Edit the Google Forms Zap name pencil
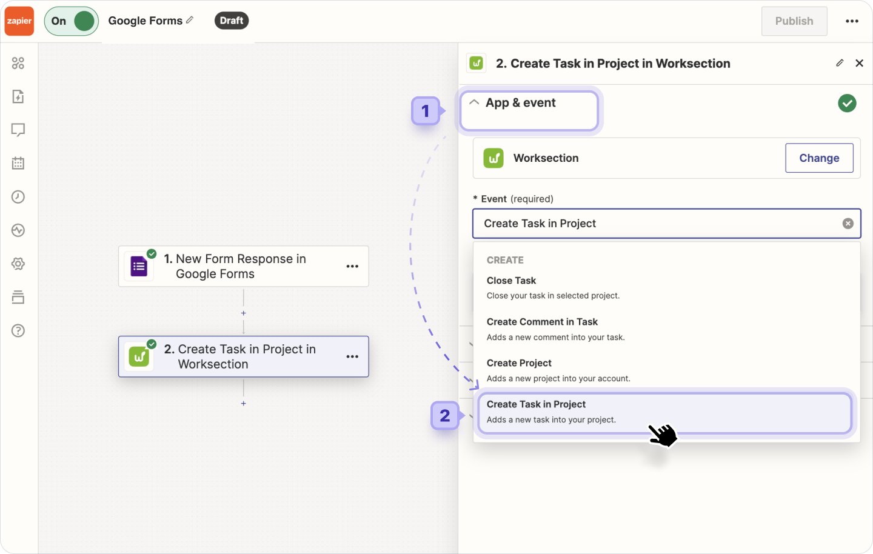 [190, 20]
